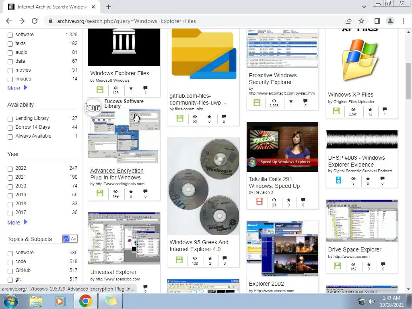Viewport: 412px width, 309px height.
Task: Tick the Borrow 14 Days checkbox
Action: 10,128
